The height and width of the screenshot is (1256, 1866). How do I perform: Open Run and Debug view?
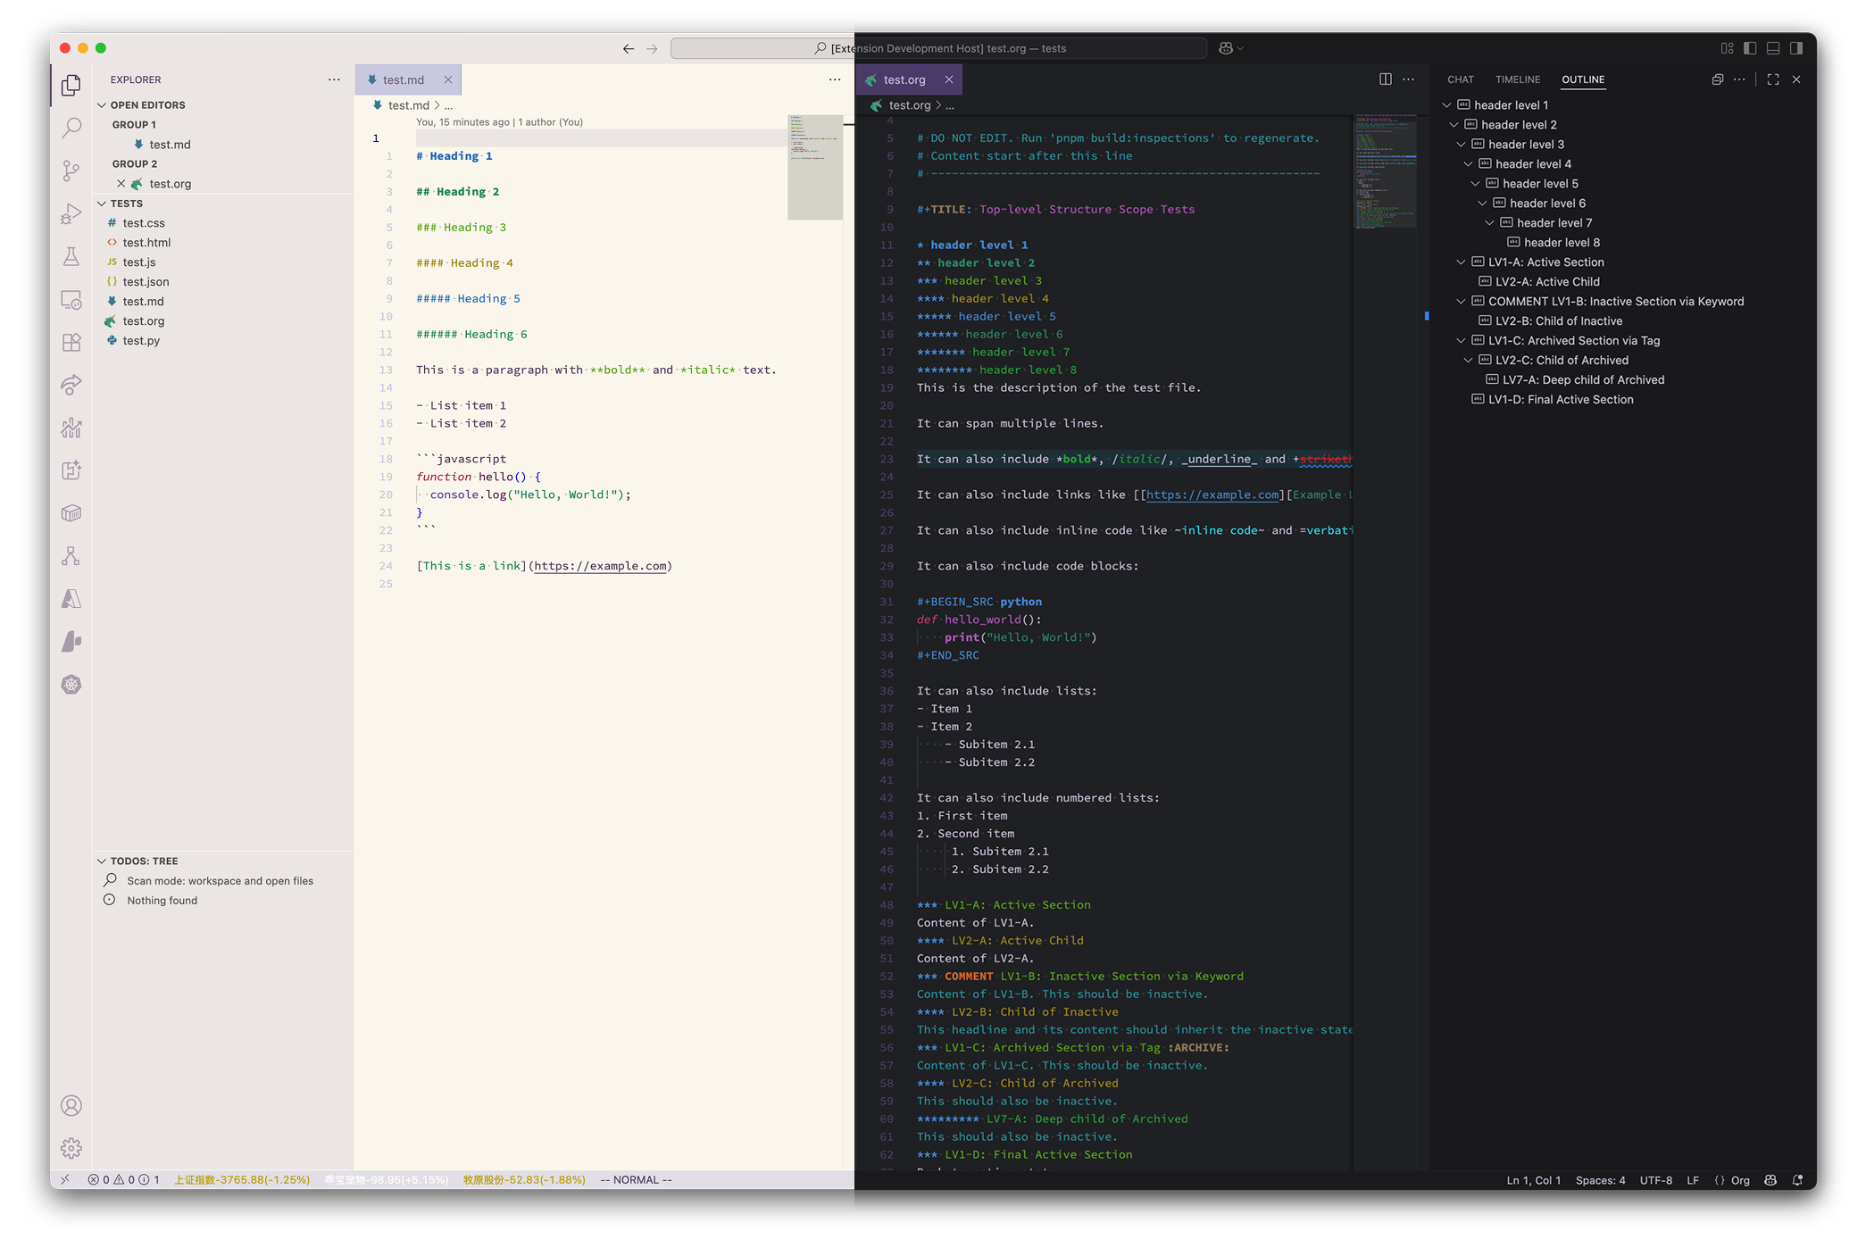[x=71, y=213]
